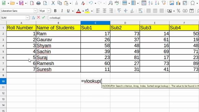Click the formula input line
Image resolution: width=199 pixels, height=112 pixels.
click(x=123, y=18)
